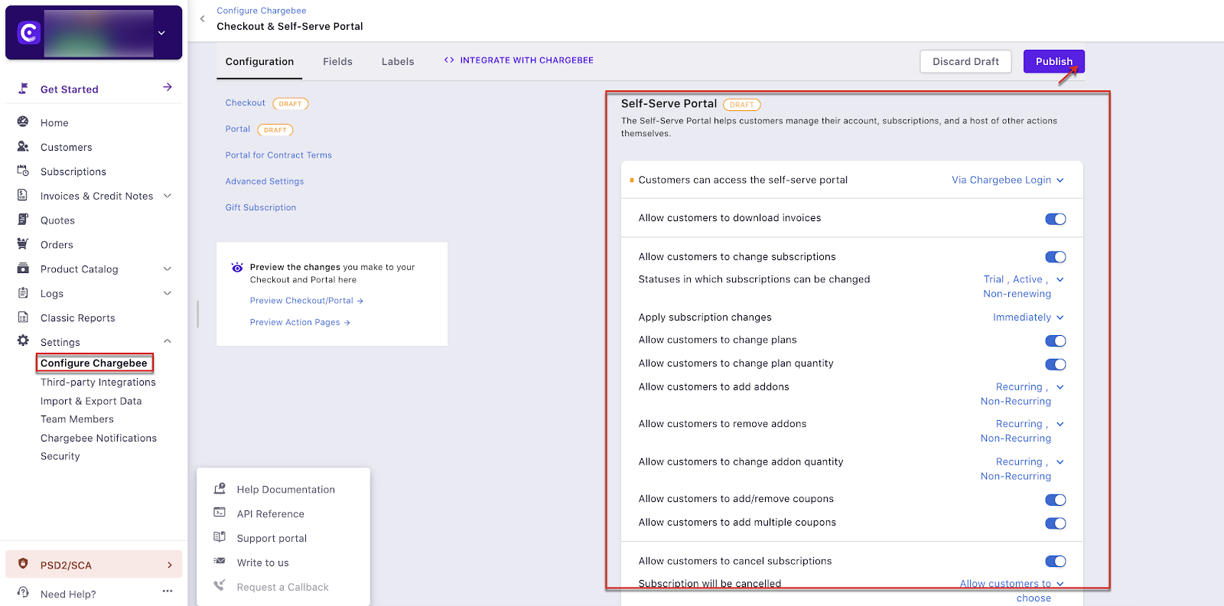This screenshot has height=606, width=1224.
Task: Toggle Allow customers to change plans
Action: click(1056, 341)
